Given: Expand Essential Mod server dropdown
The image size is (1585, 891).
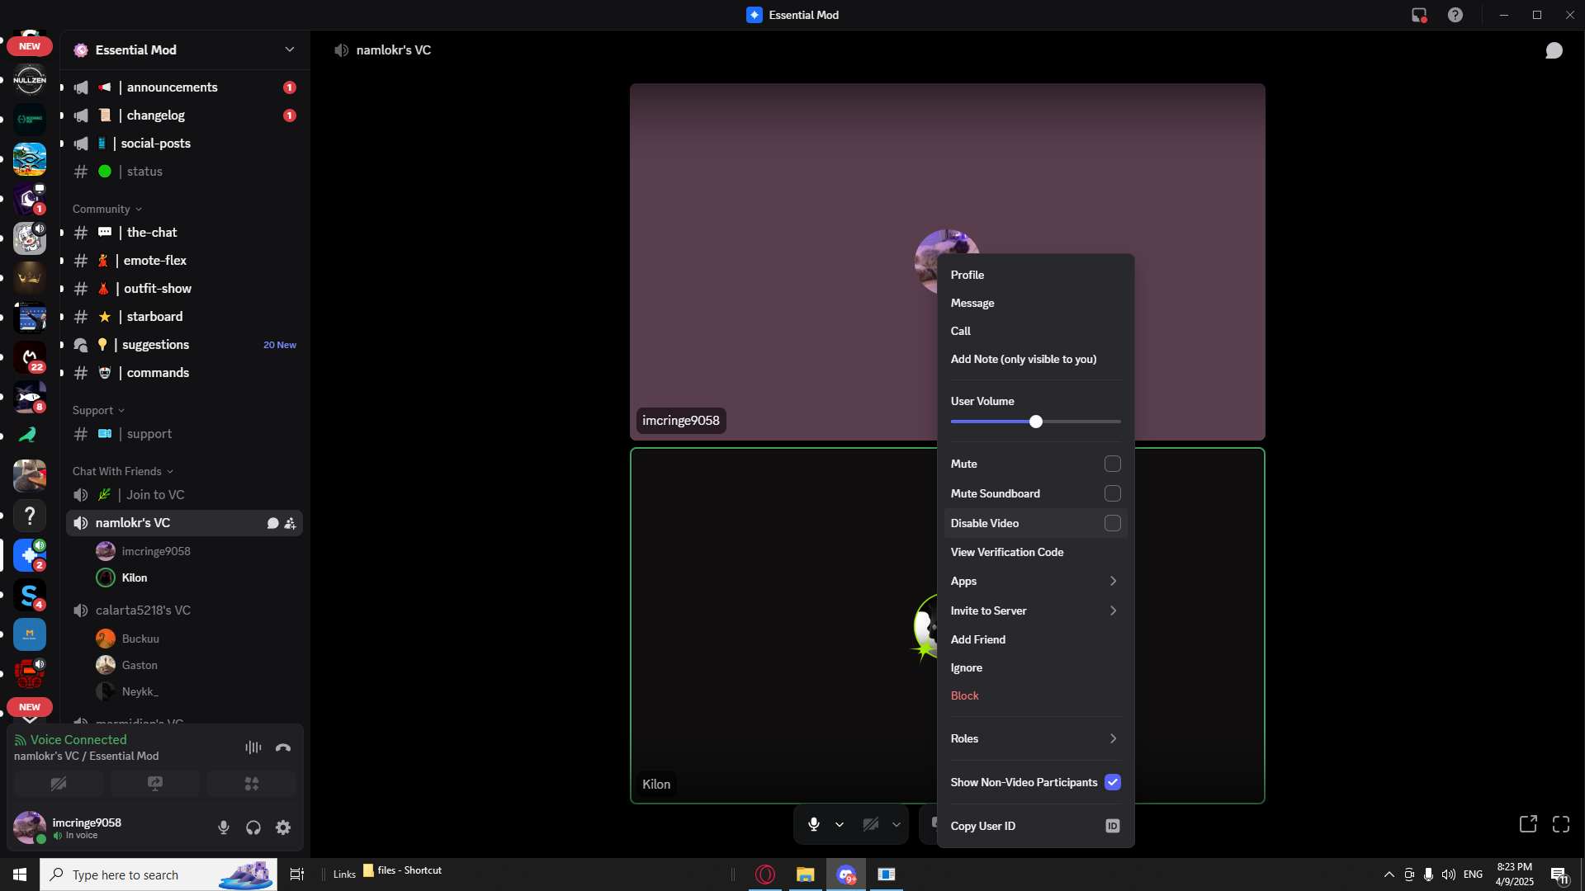Looking at the screenshot, I should point(289,49).
